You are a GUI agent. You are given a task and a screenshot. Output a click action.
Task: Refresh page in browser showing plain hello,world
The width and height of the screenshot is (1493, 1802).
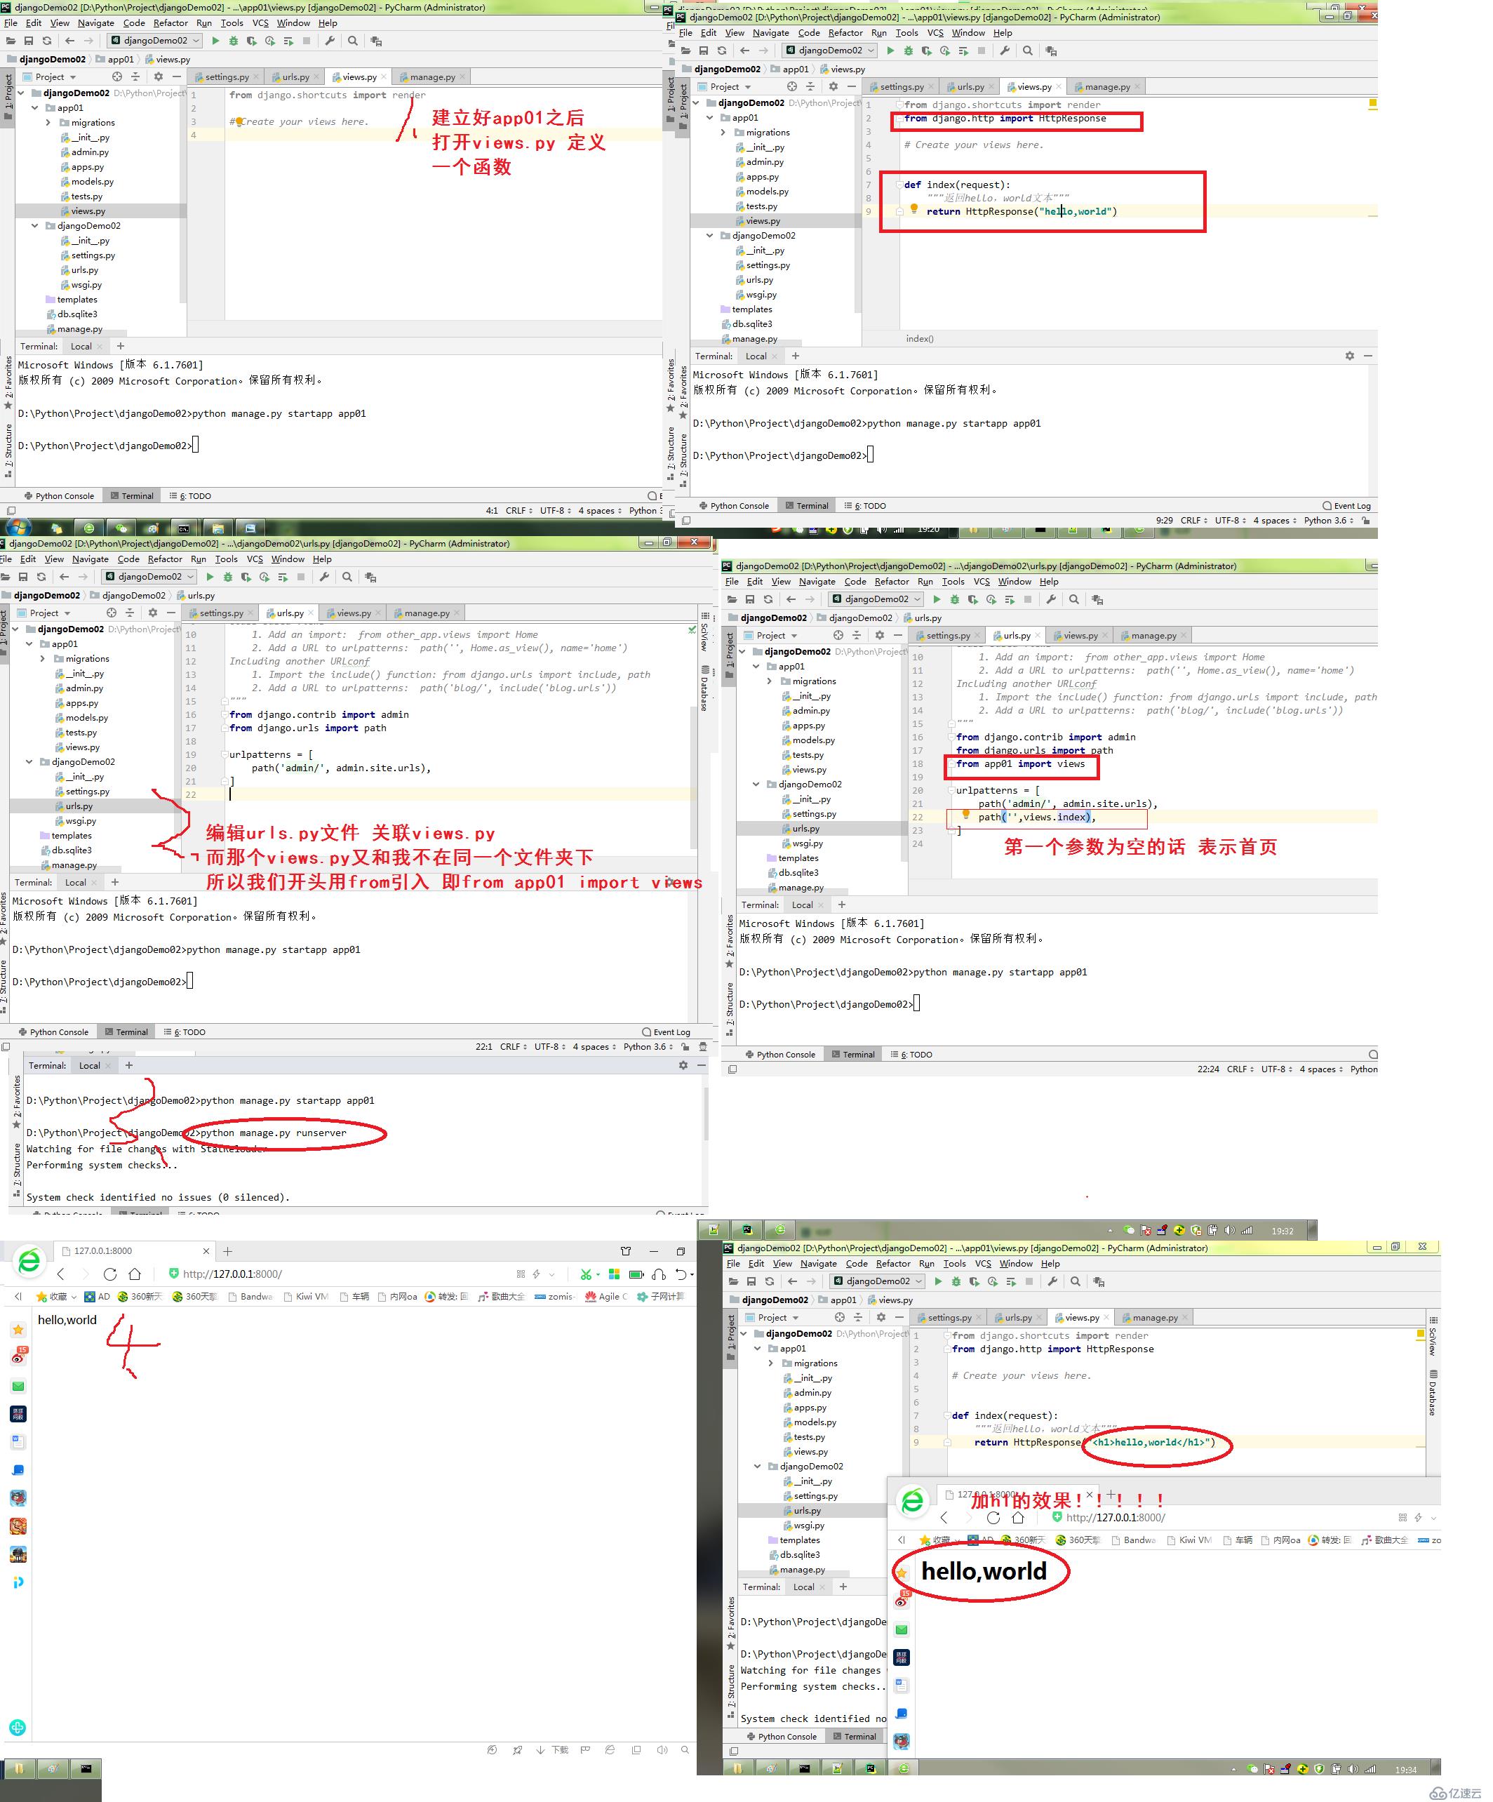tap(110, 1274)
